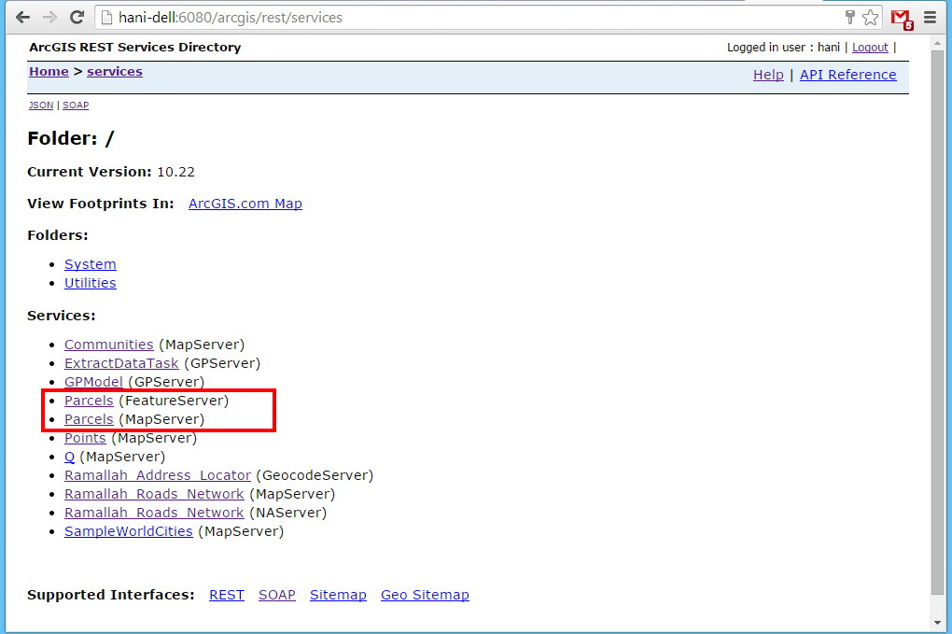Click the 'Current Version: 10.22' text
This screenshot has height=634, width=952.
point(111,172)
